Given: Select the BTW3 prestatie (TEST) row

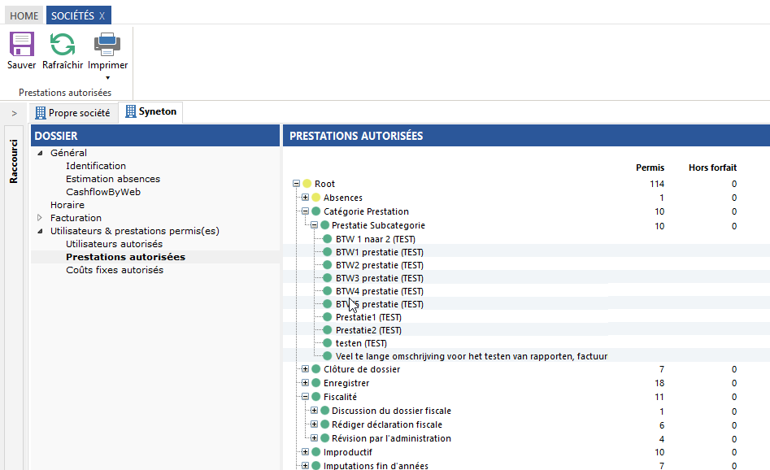Looking at the screenshot, I should (379, 278).
